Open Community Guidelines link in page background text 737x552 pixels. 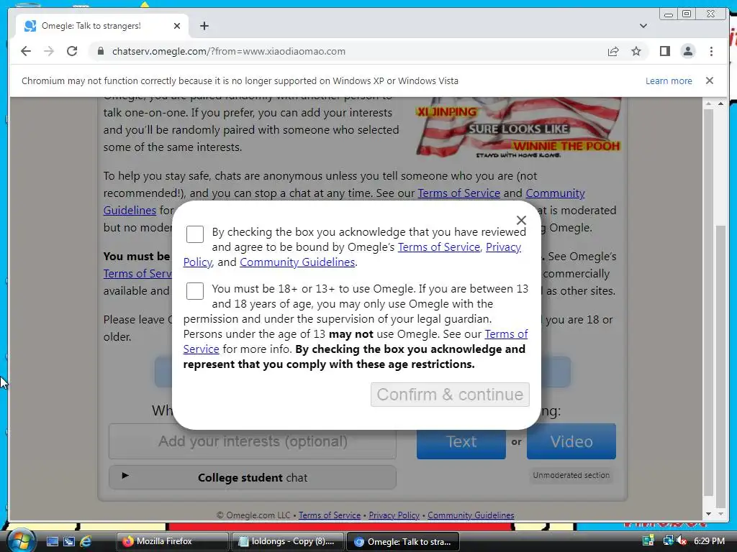point(555,193)
